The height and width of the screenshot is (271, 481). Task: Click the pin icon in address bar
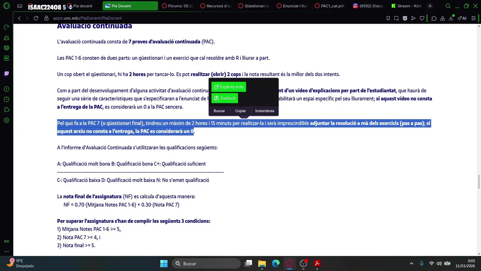pos(388,18)
